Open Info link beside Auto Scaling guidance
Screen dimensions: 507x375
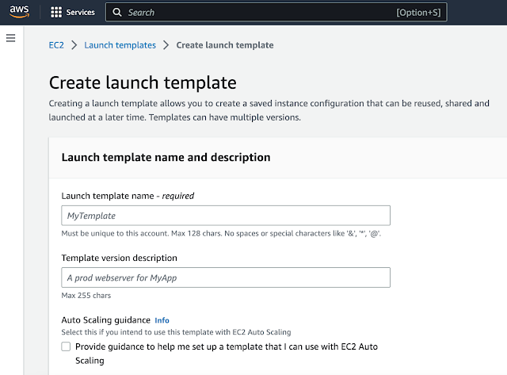click(x=162, y=320)
